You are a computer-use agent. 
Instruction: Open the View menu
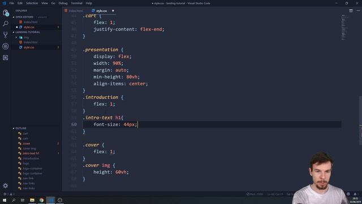(x=45, y=3)
